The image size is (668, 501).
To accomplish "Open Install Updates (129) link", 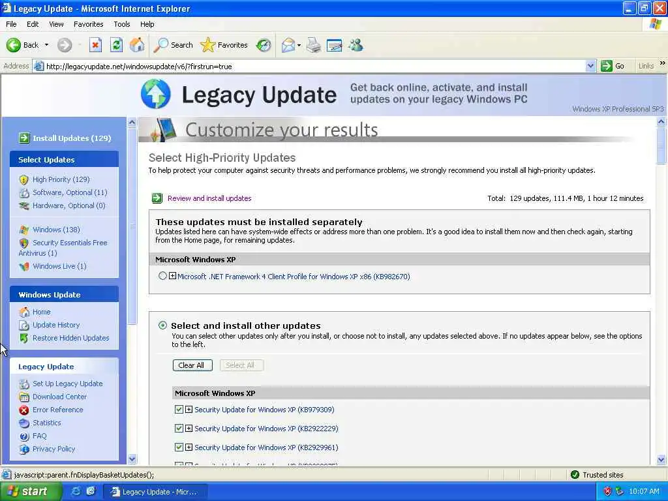I will (x=72, y=138).
